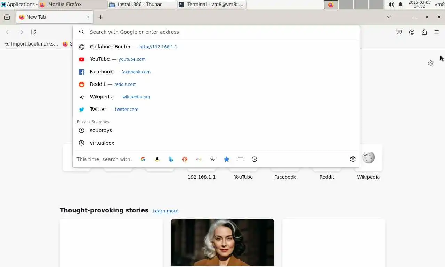Open Twitter suggestion in address dropdown

pos(216,109)
